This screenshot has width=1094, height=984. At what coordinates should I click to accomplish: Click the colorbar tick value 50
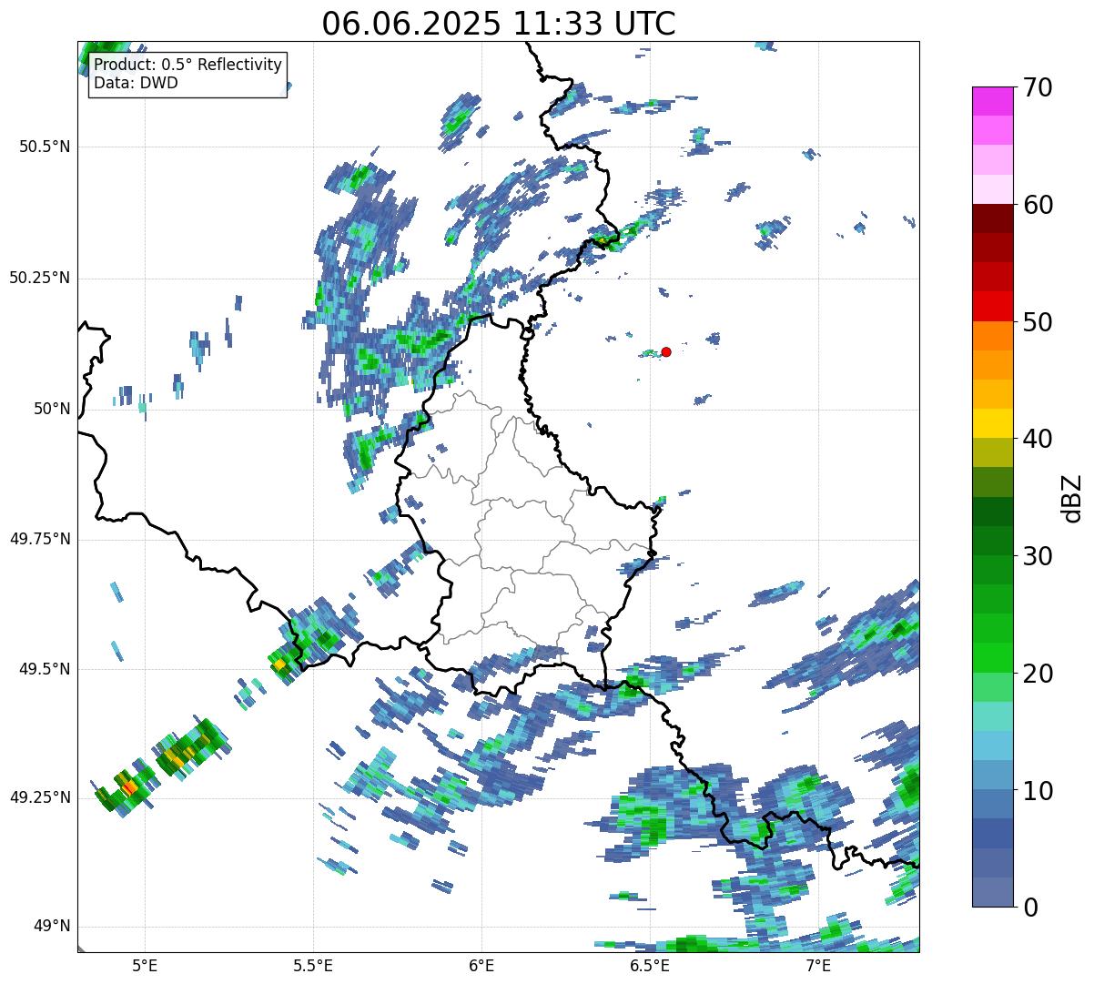(x=1038, y=322)
